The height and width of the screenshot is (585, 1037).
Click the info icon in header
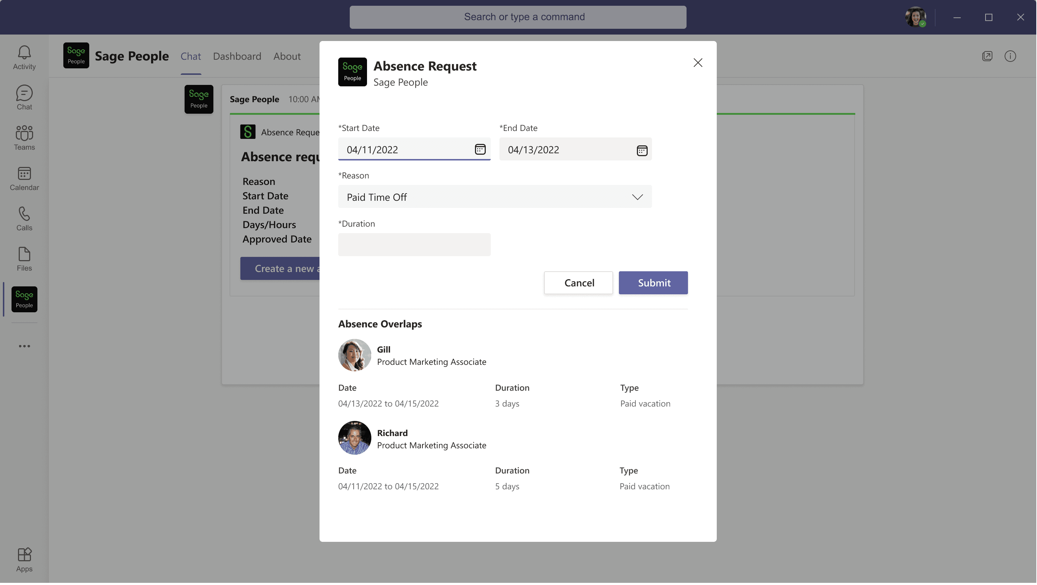tap(1010, 56)
